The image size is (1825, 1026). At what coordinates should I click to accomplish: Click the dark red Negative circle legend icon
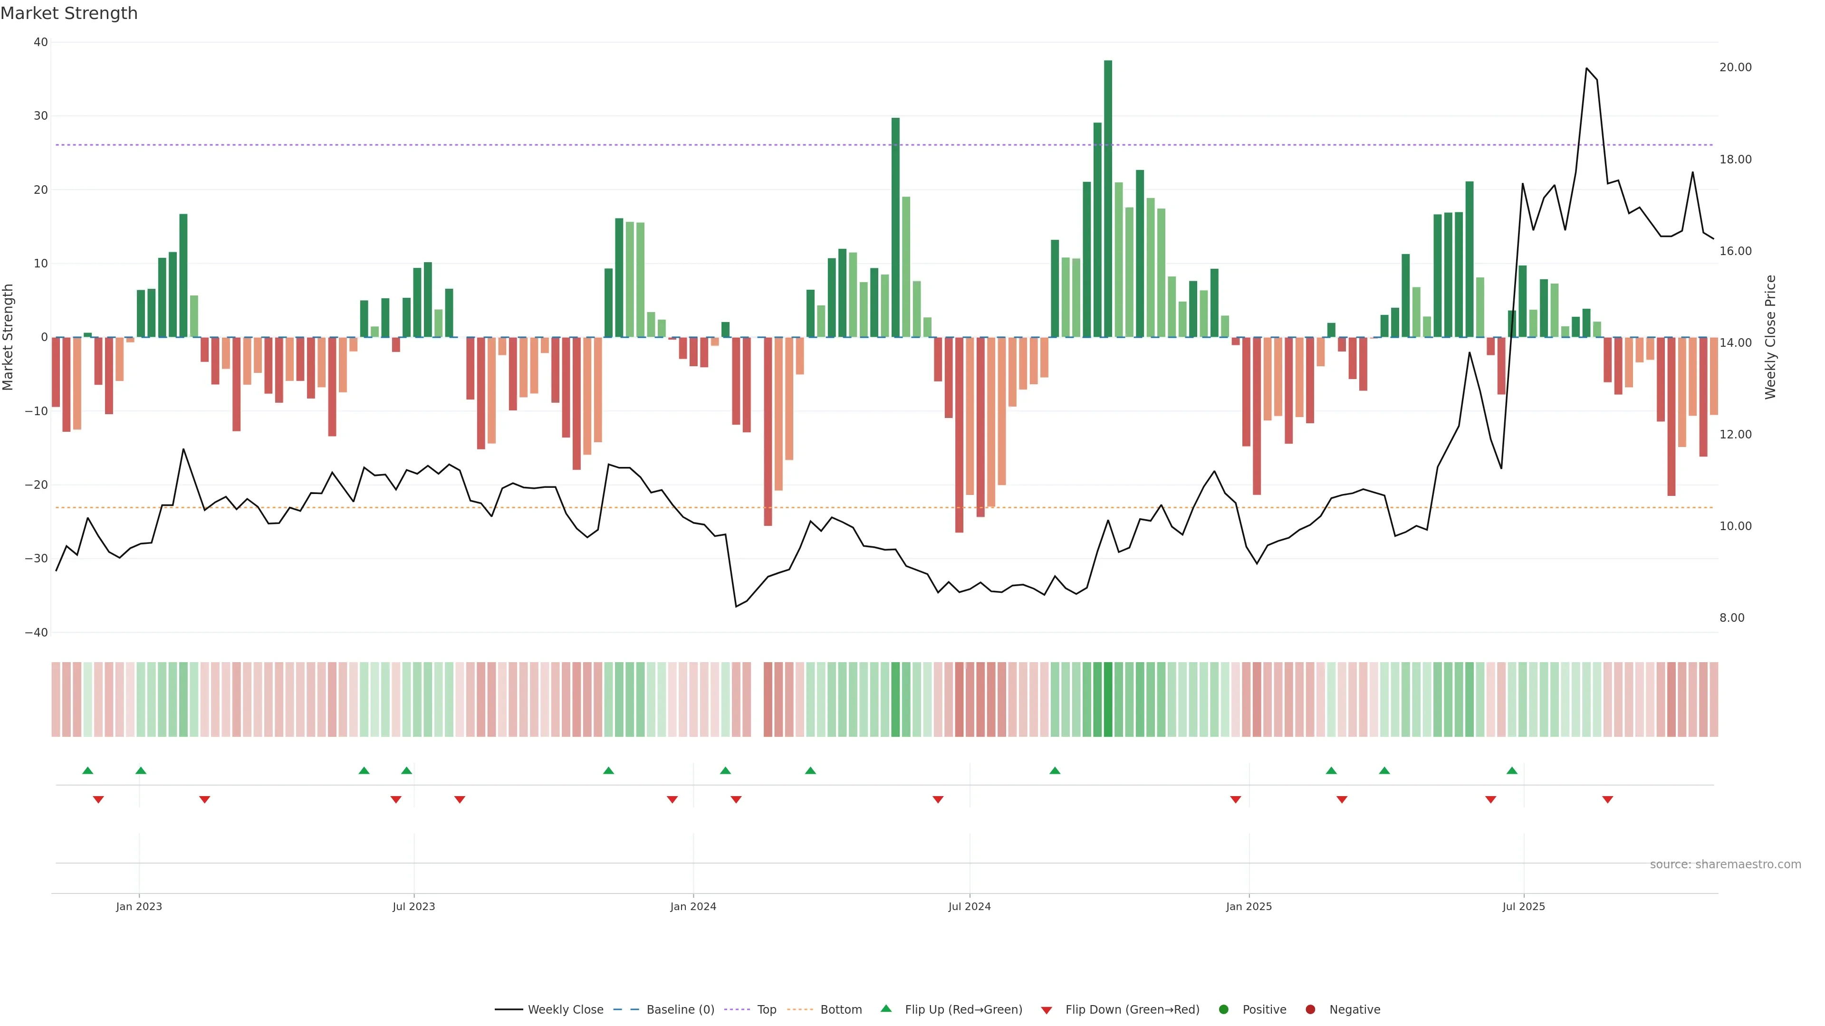1310,1009
